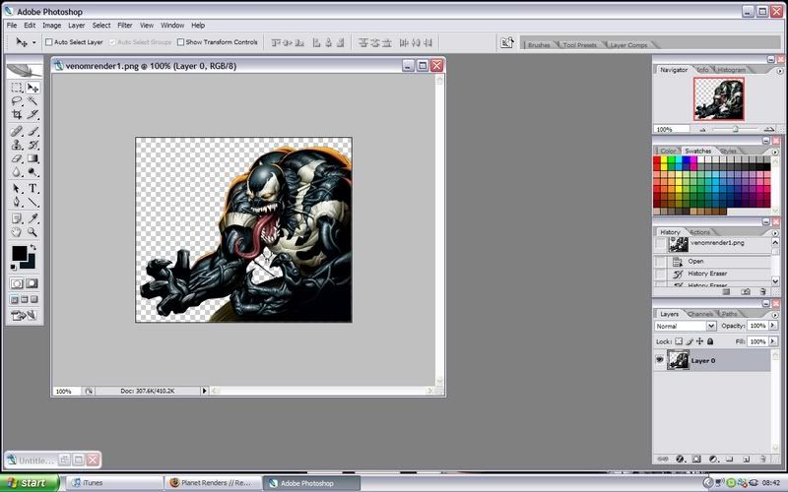
Task: Switch to iTunes in taskbar
Action: (114, 482)
